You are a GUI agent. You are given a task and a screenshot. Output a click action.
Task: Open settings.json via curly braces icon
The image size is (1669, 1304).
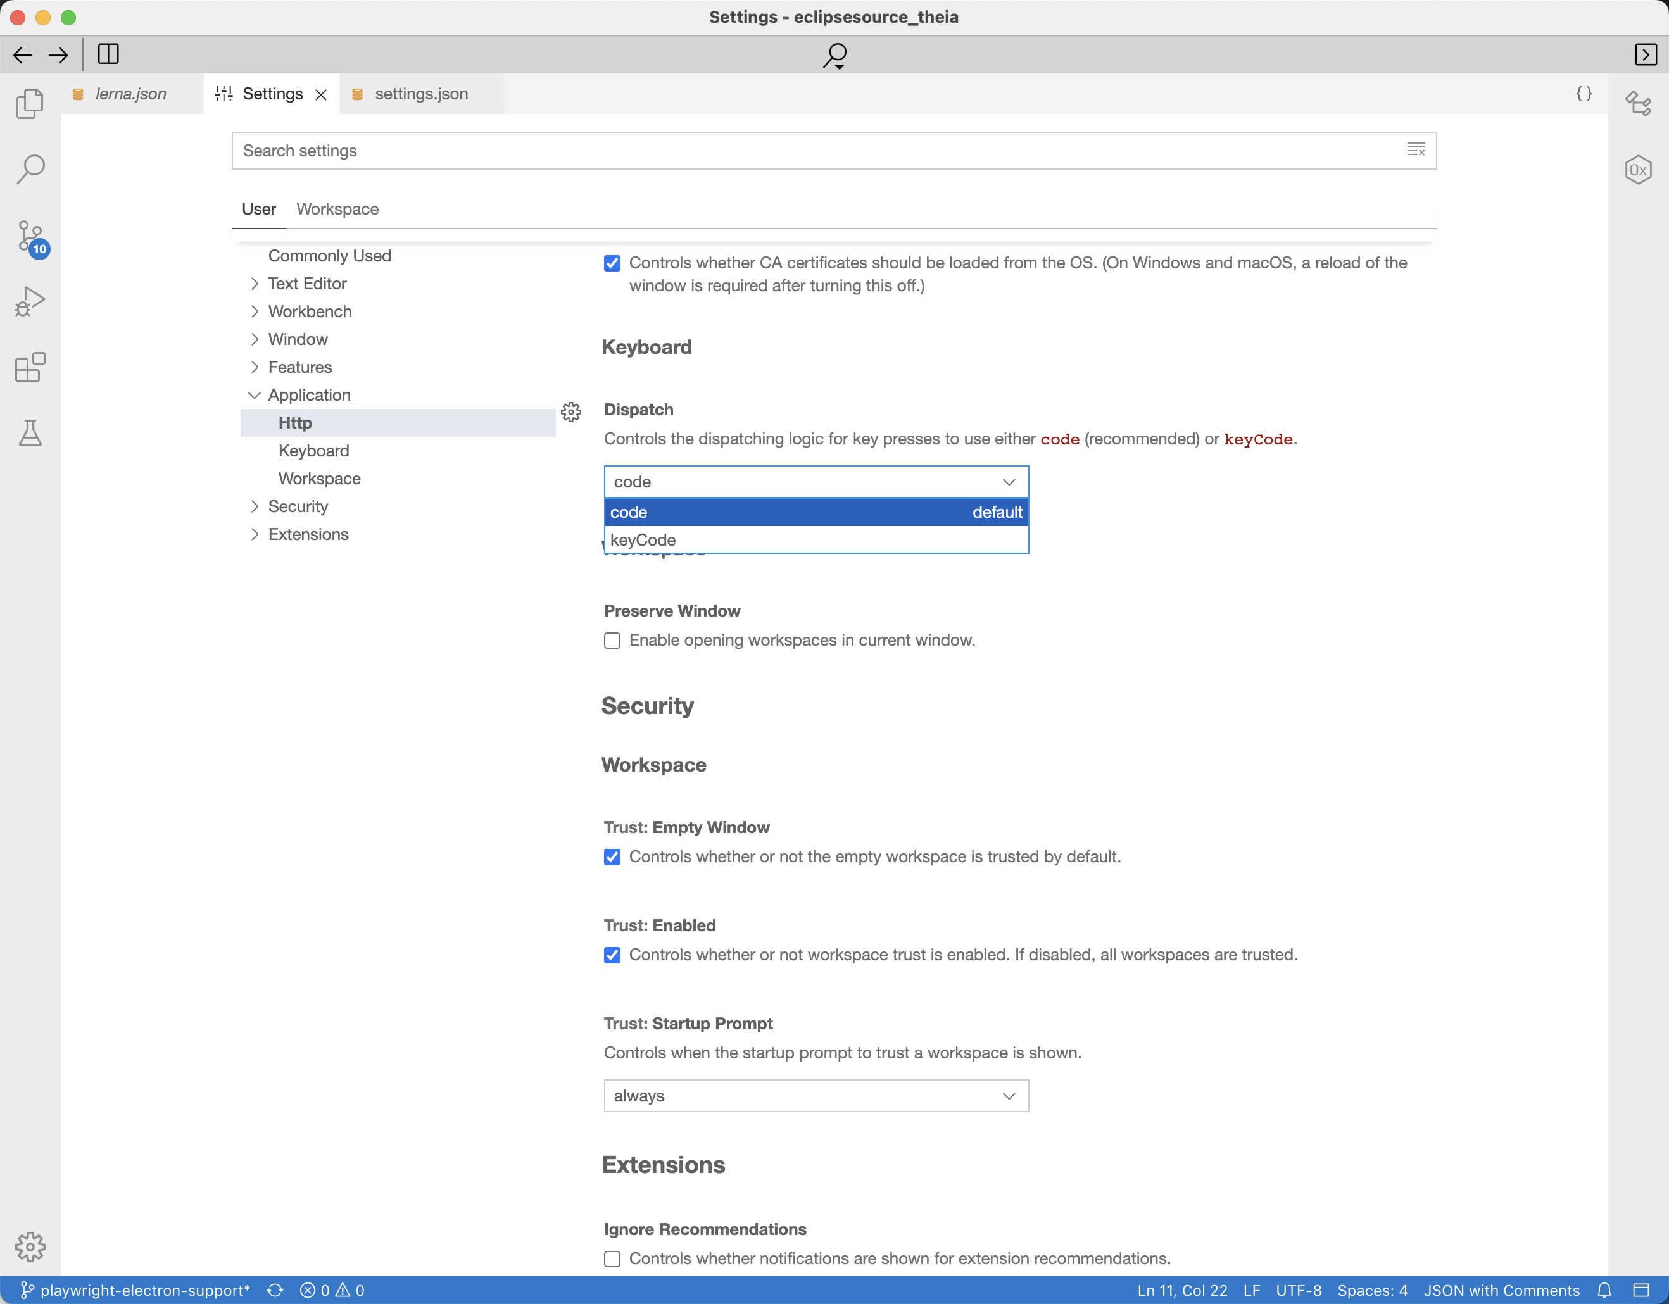[1584, 93]
